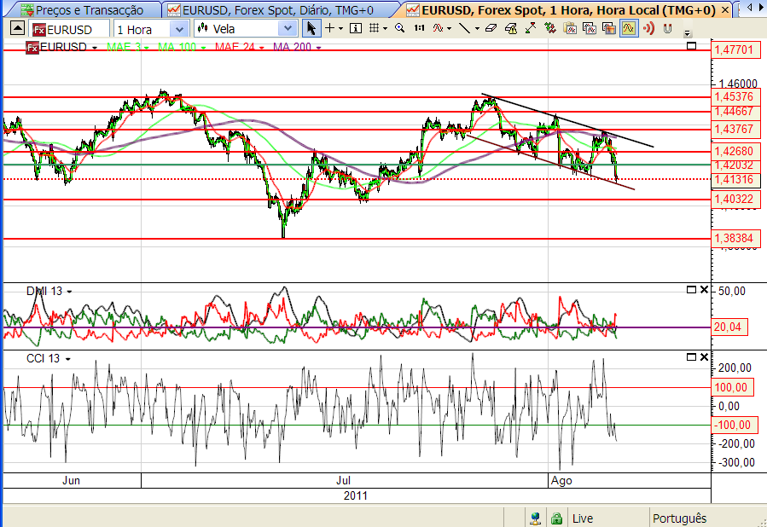Viewport: 767px width, 527px height.
Task: Close the EURUSD 1 Hora tab
Action: coord(725,10)
